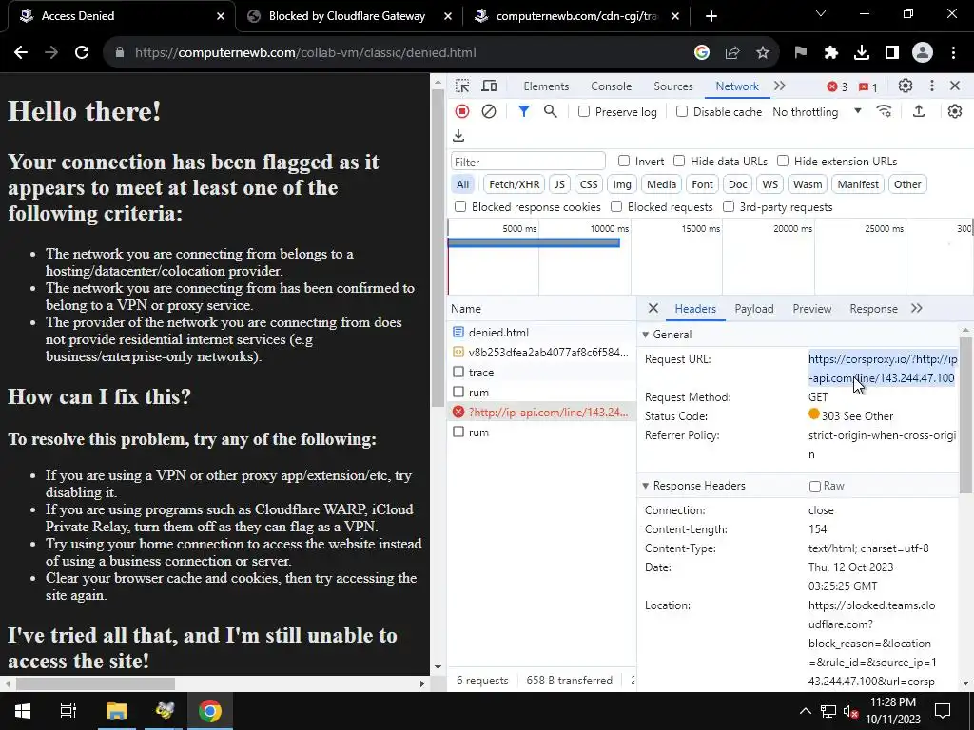This screenshot has width=974, height=730.
Task: Filter requests by JS
Action: click(x=559, y=184)
